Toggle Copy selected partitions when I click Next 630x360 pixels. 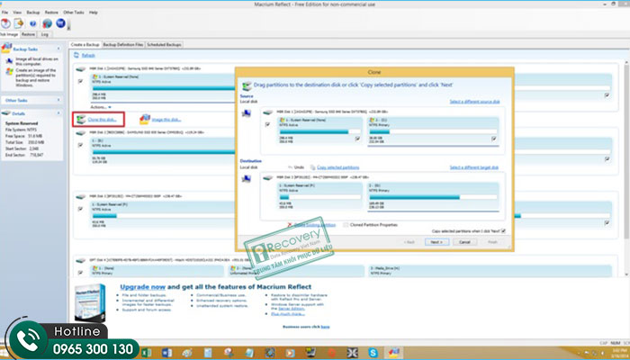click(x=503, y=231)
